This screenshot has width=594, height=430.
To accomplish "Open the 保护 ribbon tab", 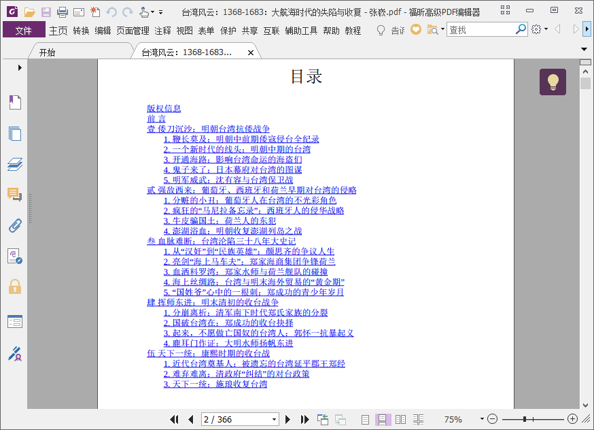I will [228, 31].
